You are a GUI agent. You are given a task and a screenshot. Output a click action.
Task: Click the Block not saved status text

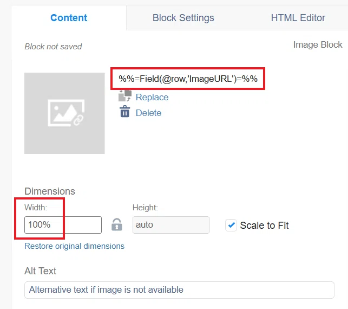[53, 47]
